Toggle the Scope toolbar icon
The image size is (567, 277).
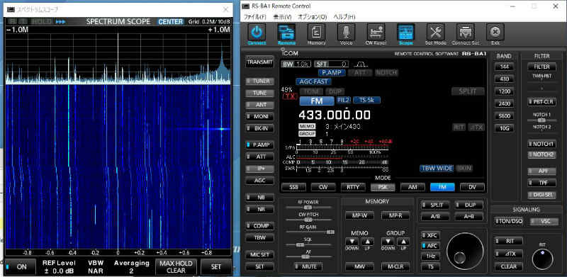coord(405,33)
